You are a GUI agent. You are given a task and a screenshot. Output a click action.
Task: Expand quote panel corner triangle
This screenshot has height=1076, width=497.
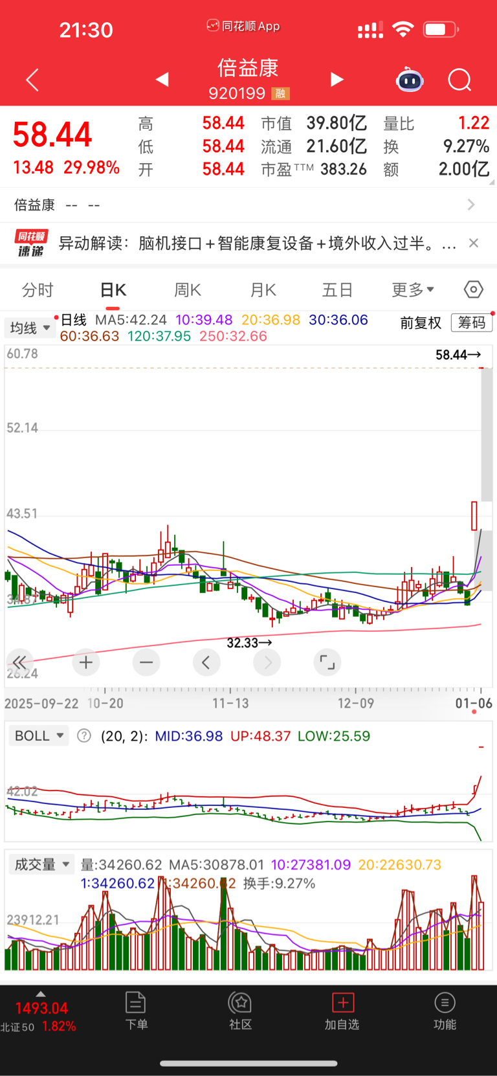(491, 182)
